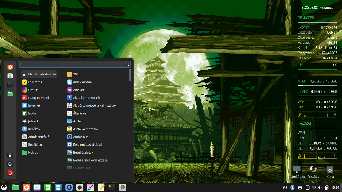Select the Grafika category
This screenshot has width=342, height=192.
[x=33, y=90]
